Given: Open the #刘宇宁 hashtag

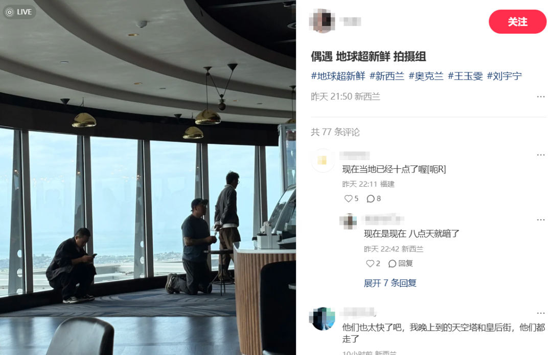Looking at the screenshot, I should (x=504, y=76).
